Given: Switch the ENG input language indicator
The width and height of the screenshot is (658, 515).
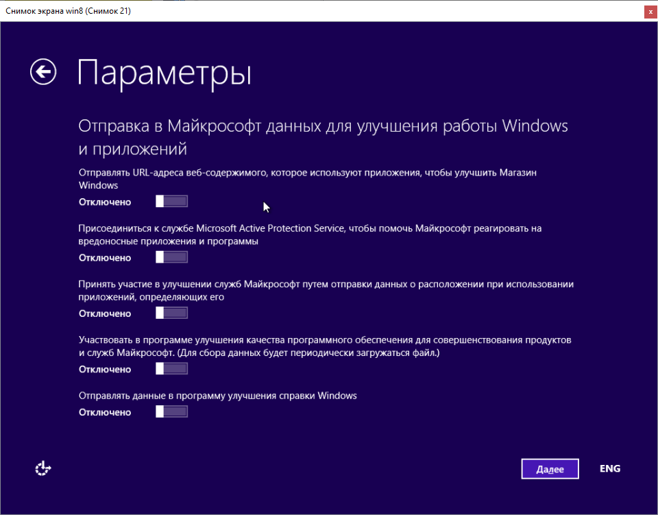Looking at the screenshot, I should coord(610,468).
